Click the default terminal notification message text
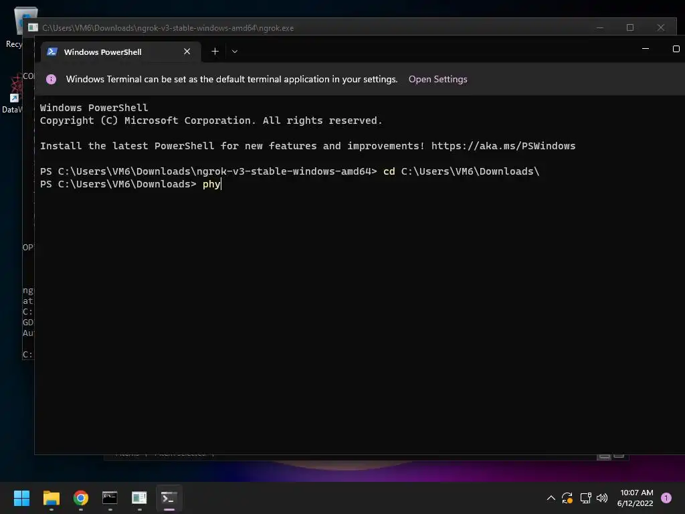Viewport: 685px width, 514px height. 231,79
